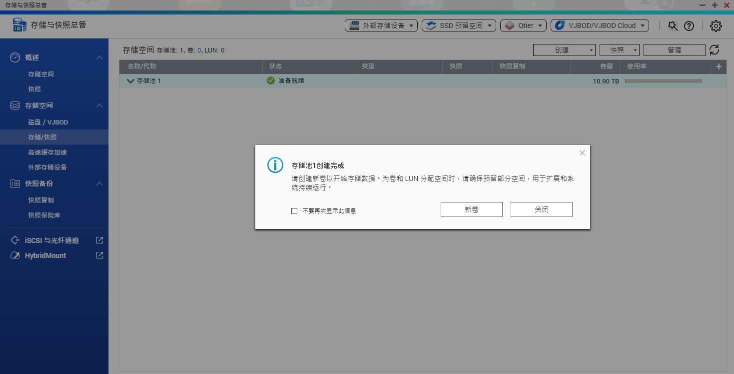Add a column using the plus icon
Viewport: 734px width, 374px height.
coord(719,66)
